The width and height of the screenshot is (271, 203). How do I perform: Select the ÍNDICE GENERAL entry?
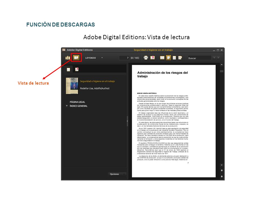(x=78, y=106)
